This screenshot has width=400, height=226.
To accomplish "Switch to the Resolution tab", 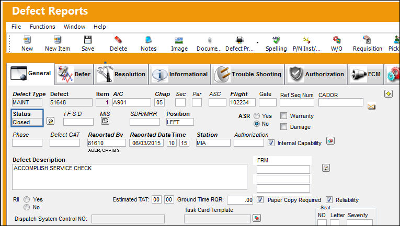I will (x=121, y=74).
